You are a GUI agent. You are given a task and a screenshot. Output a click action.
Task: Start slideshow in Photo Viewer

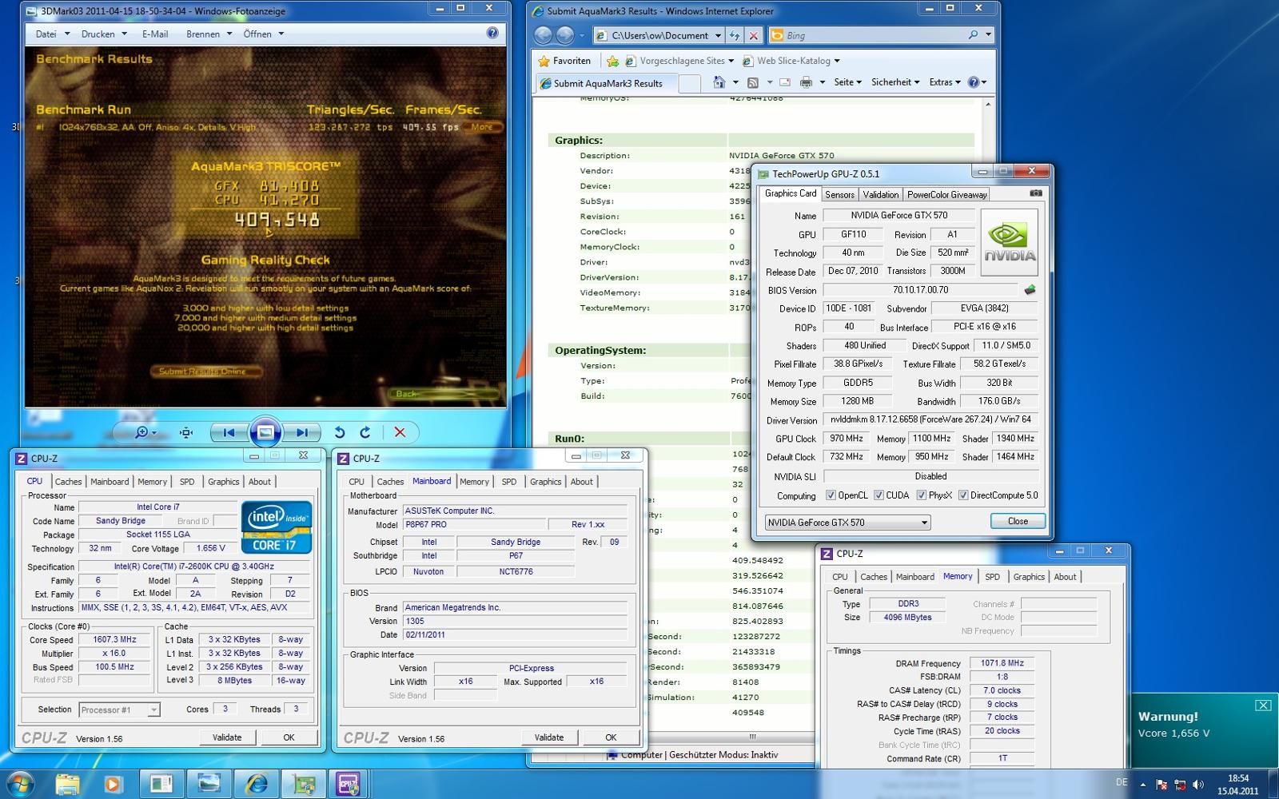click(x=265, y=432)
